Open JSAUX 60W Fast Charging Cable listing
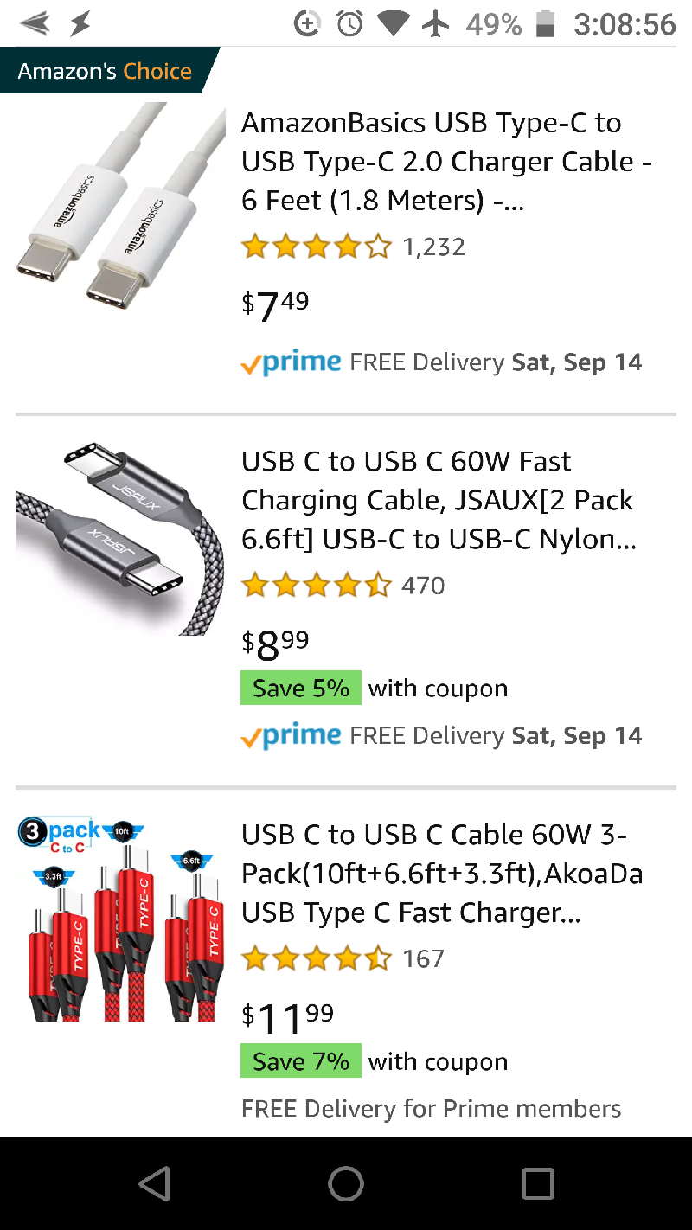The width and height of the screenshot is (692, 1230). pos(439,500)
